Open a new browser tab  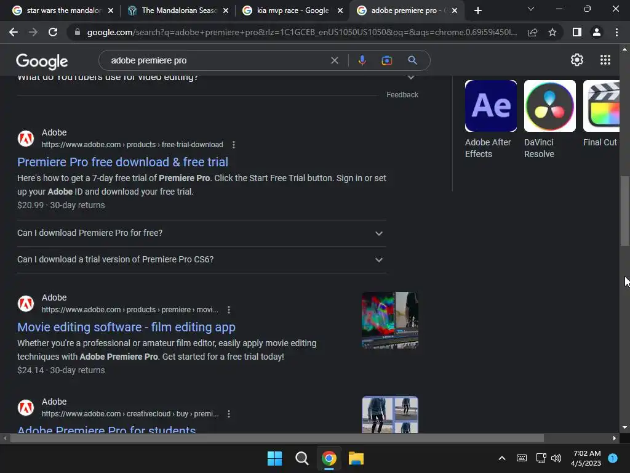pyautogui.click(x=477, y=10)
